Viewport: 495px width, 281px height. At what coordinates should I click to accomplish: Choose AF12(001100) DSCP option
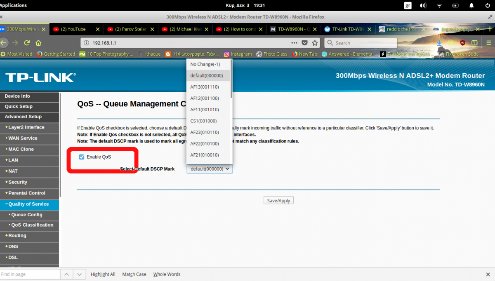[208, 98]
